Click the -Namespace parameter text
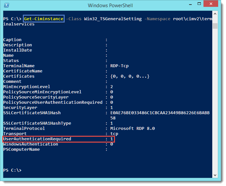Image resolution: width=226 pixels, height=186 pixels. coord(157,19)
